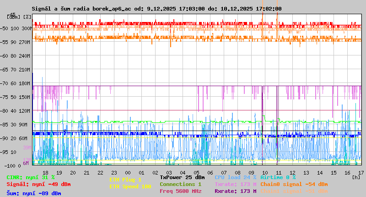Click the graph title text at top

[156, 9]
